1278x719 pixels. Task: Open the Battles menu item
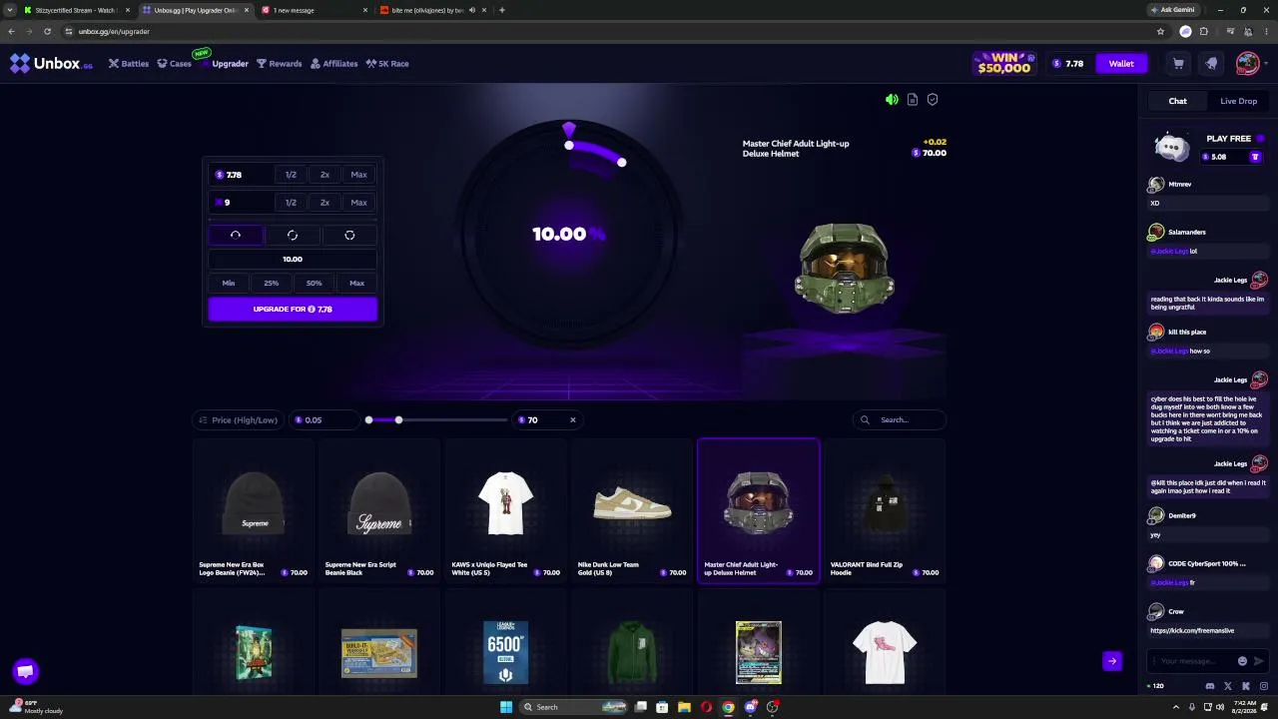click(x=129, y=64)
